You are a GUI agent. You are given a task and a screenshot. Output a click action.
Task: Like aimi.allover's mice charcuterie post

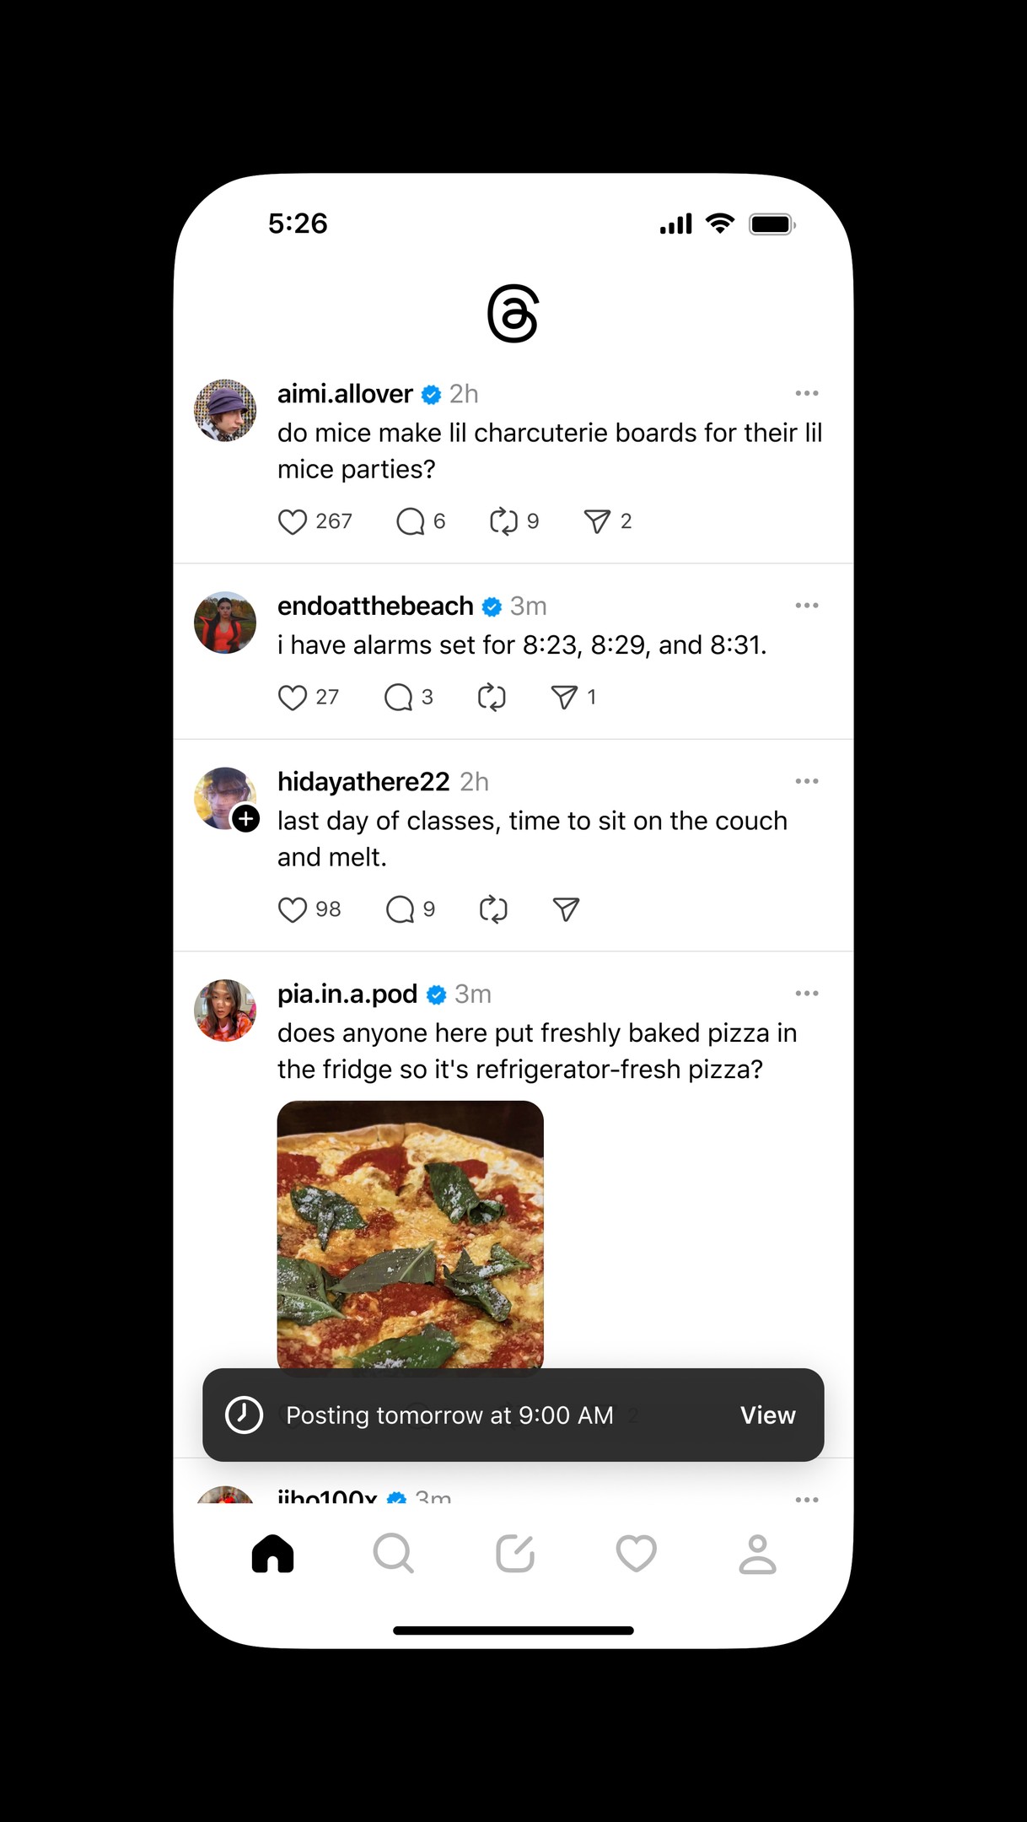point(293,522)
